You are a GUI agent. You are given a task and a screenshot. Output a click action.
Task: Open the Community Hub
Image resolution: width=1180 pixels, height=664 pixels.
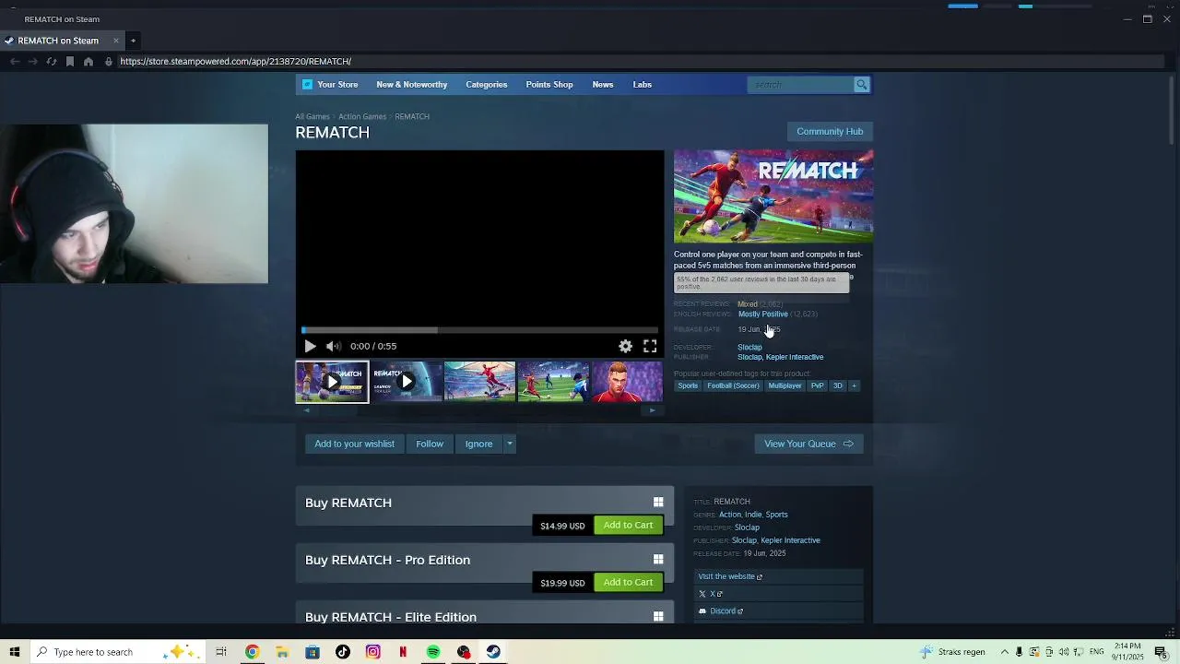[x=830, y=132]
